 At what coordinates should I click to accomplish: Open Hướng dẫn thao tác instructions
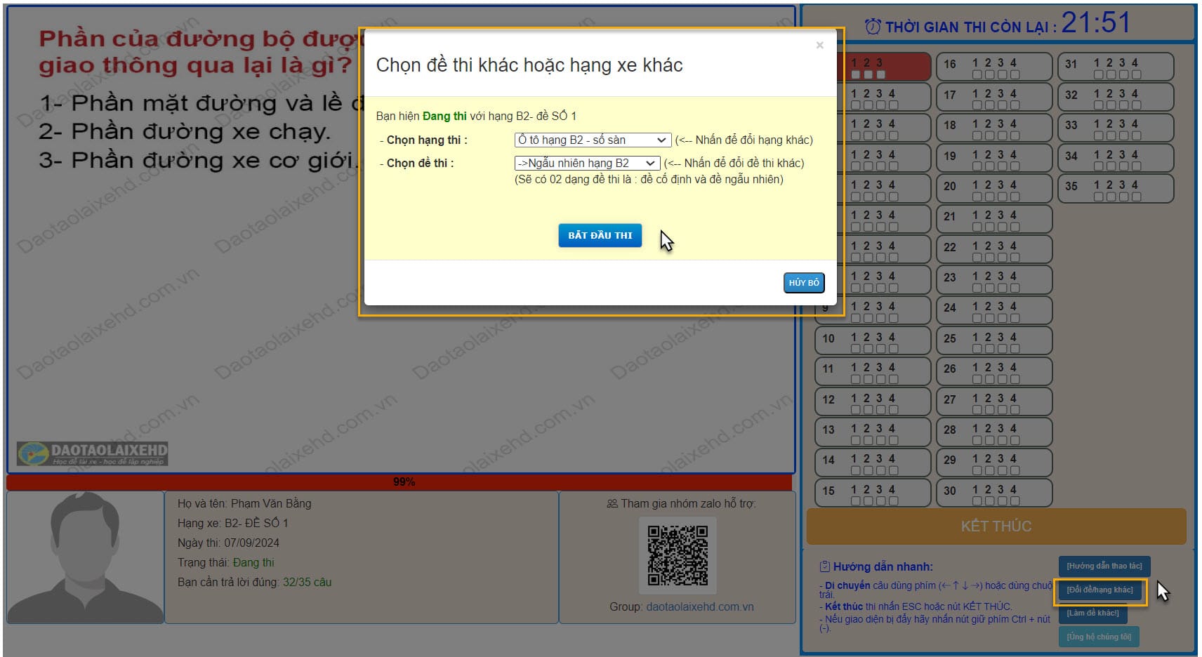coord(1104,566)
